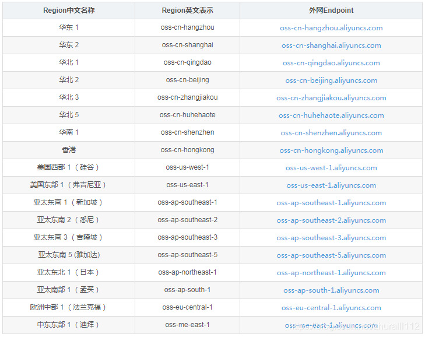Click the oss-cn-zhangjiakou region code cell
The image size is (425, 337).
pyautogui.click(x=187, y=97)
